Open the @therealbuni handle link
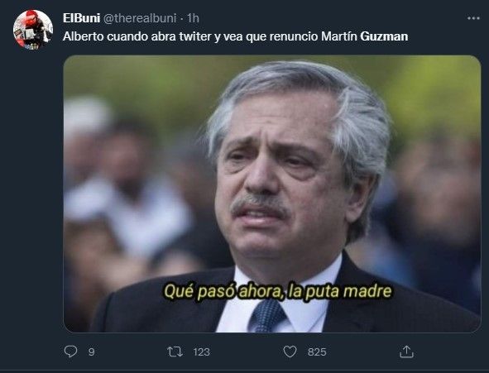489x373 pixels. 139,18
